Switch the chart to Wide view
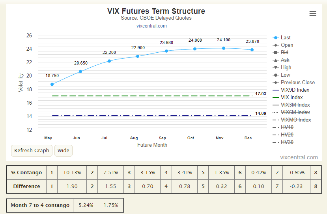This screenshot has width=327, height=214. point(64,151)
